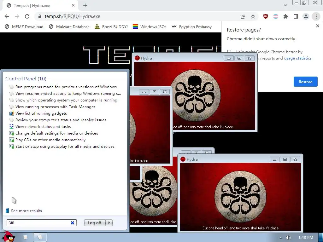The image size is (323, 242).
Task: Open the Start menu via Angry Bird orb
Action: (x=8, y=237)
